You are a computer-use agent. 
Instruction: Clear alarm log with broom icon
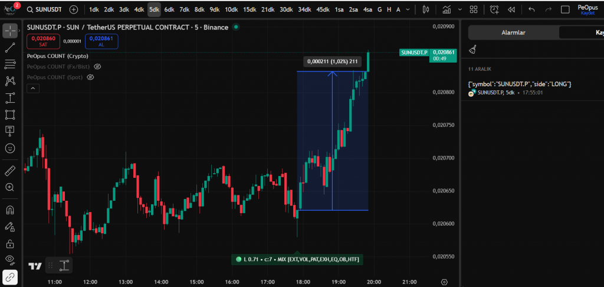472,50
